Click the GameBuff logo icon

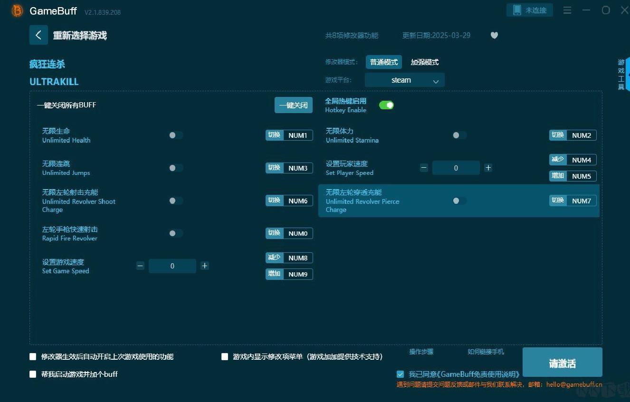[x=17, y=10]
